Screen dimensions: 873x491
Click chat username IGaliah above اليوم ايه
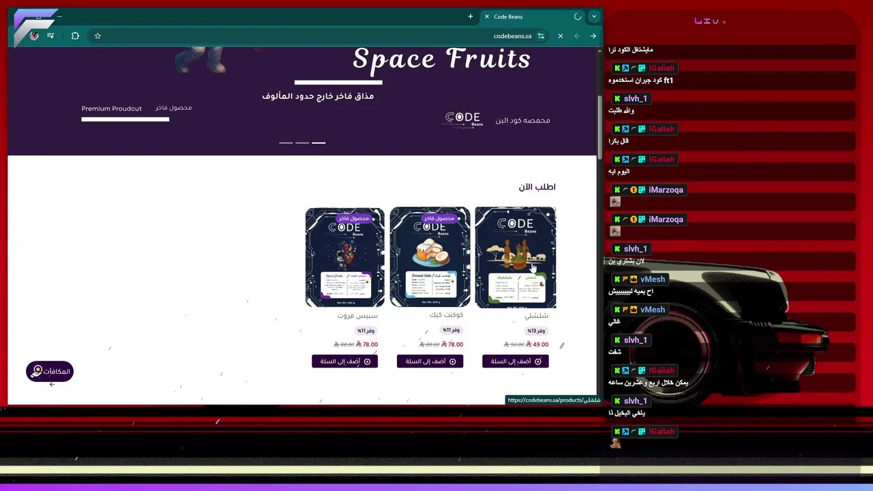click(x=661, y=159)
